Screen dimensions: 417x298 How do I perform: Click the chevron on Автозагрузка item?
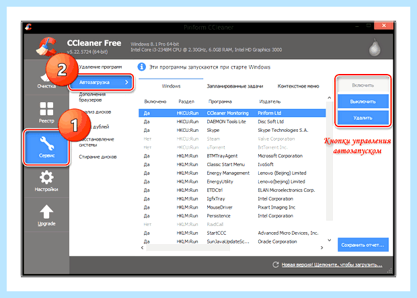126,82
